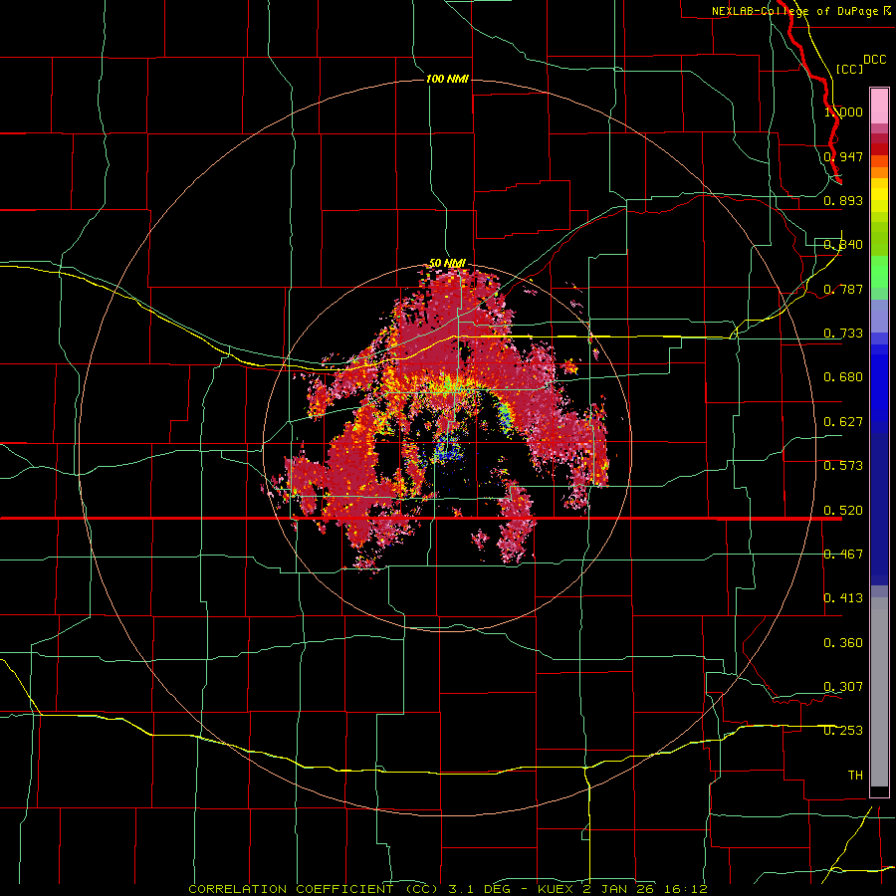896x896 pixels.
Task: Click the TH threshold label in legend
Action: click(x=855, y=776)
